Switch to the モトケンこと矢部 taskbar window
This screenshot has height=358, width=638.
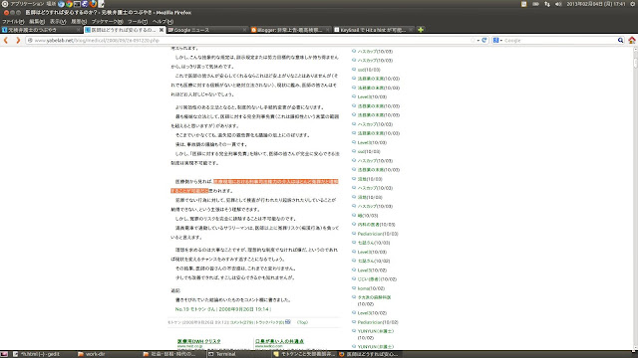304,354
